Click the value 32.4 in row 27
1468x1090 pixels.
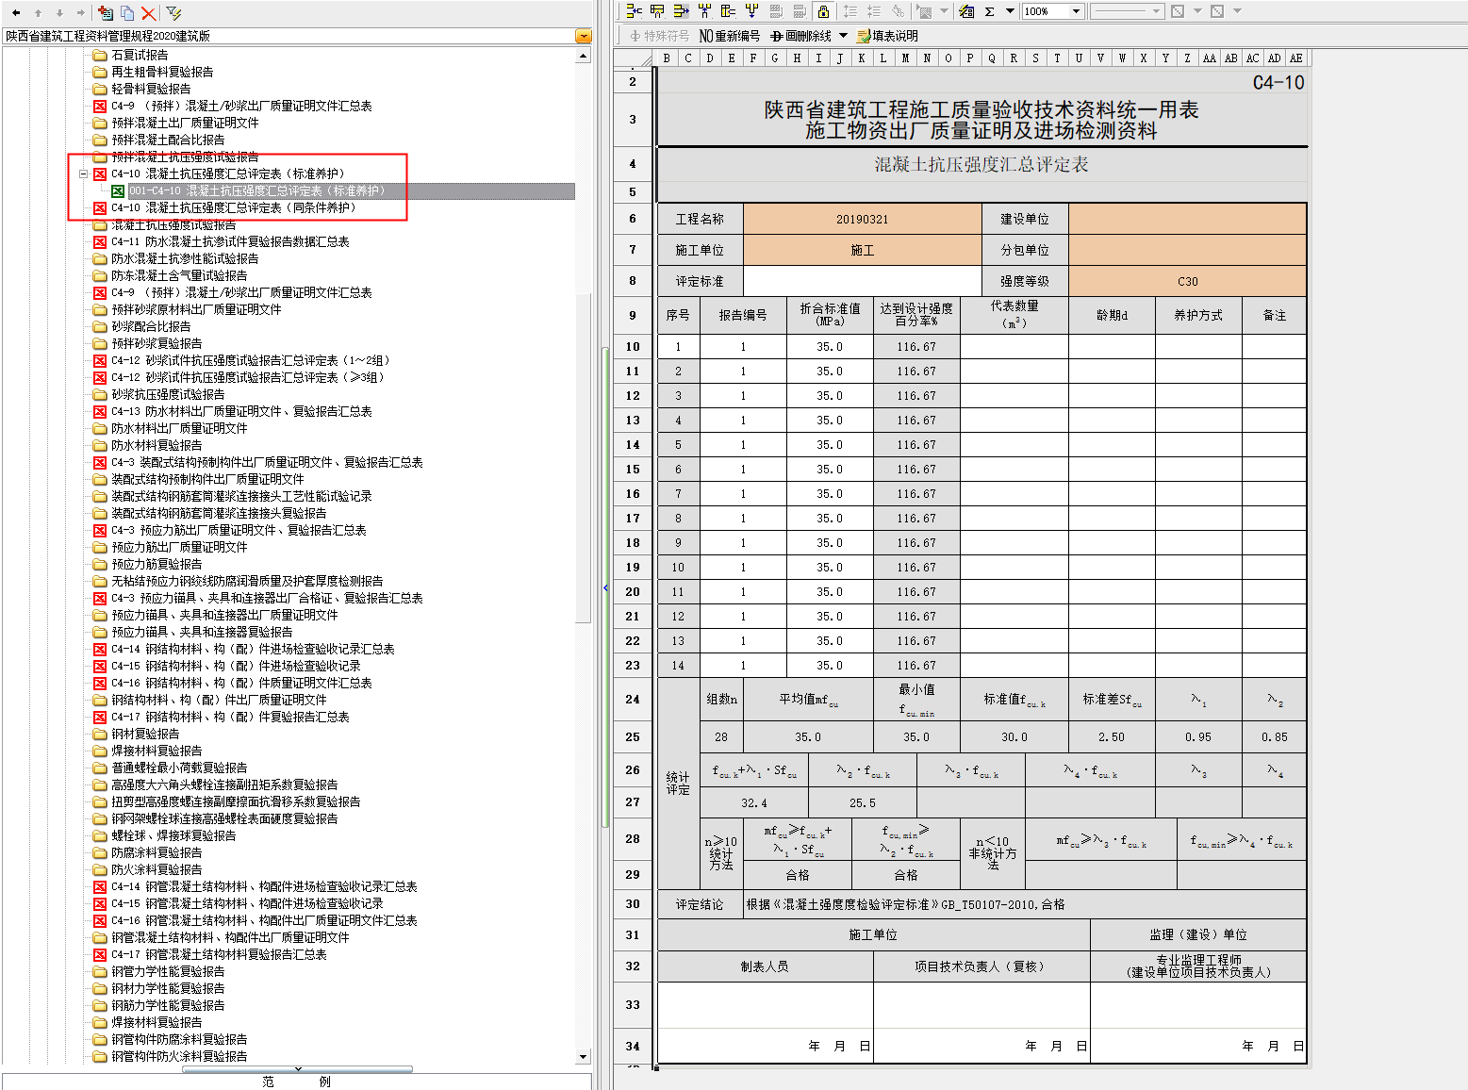coord(754,802)
